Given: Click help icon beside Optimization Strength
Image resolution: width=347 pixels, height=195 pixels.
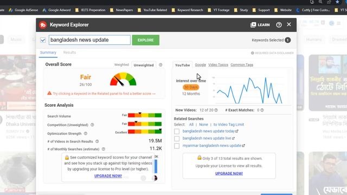Looking at the screenshot, I should point(86,133).
